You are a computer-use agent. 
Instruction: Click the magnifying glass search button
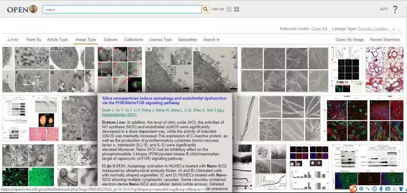pyautogui.click(x=205, y=9)
